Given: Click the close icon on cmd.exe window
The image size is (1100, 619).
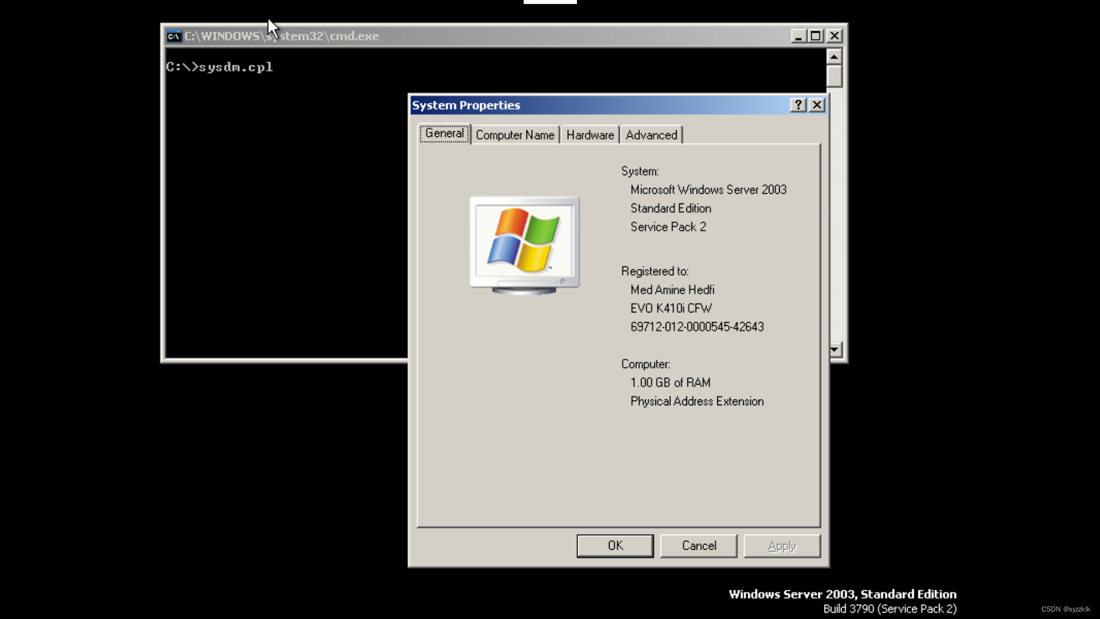Looking at the screenshot, I should [x=834, y=35].
